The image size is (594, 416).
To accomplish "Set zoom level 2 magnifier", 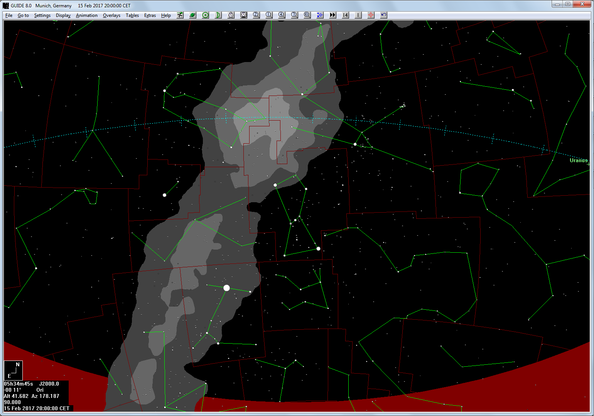I will coord(256,15).
